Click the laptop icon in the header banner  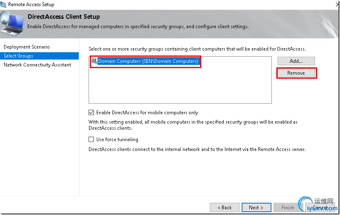point(11,22)
